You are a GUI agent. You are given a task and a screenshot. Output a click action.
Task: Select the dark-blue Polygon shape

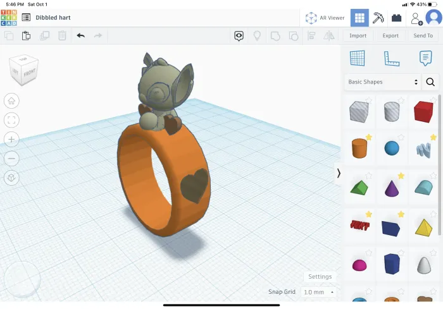click(392, 264)
